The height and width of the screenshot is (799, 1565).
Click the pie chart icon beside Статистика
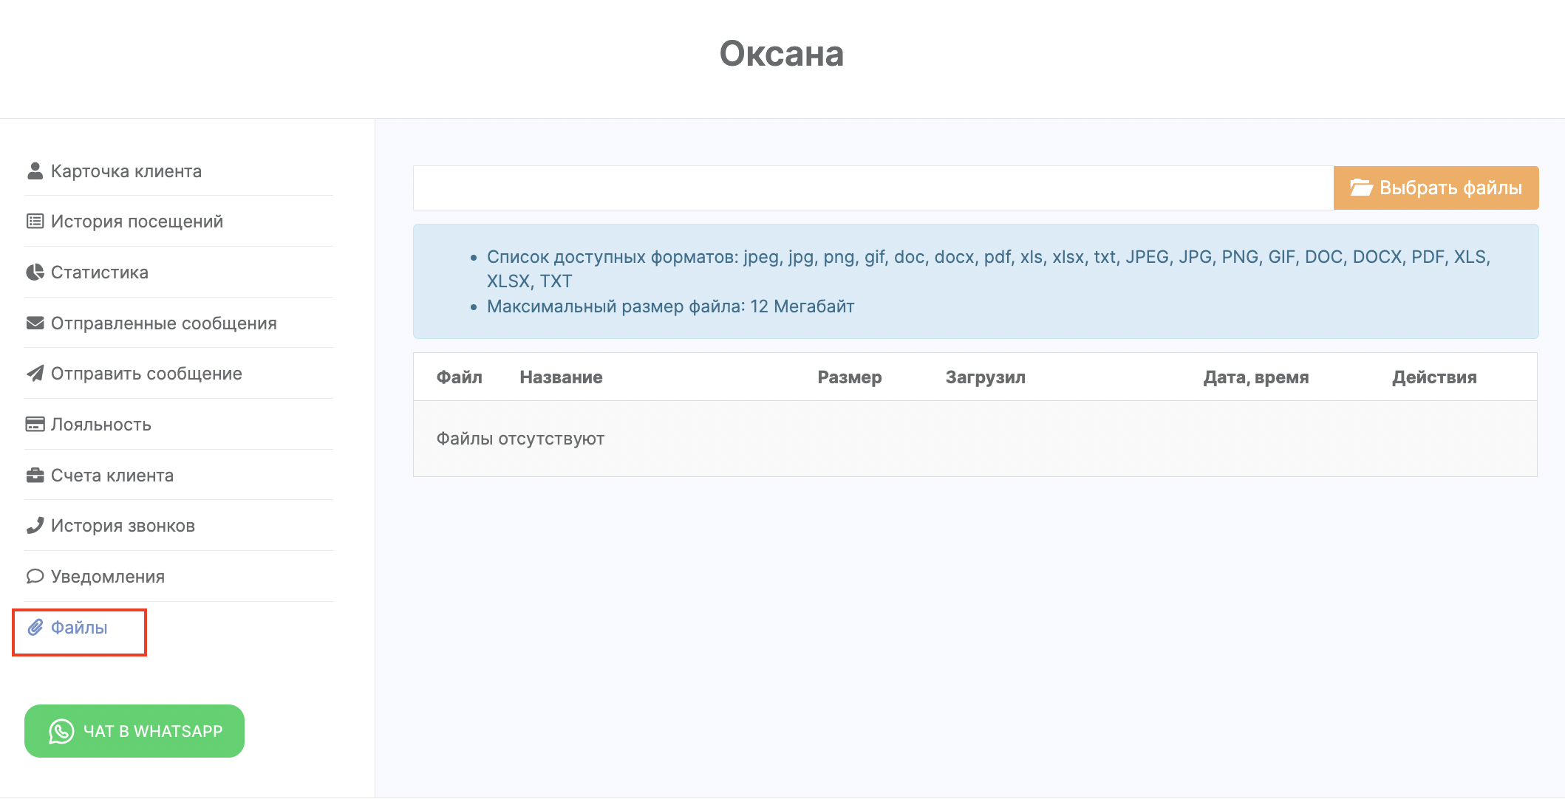35,272
